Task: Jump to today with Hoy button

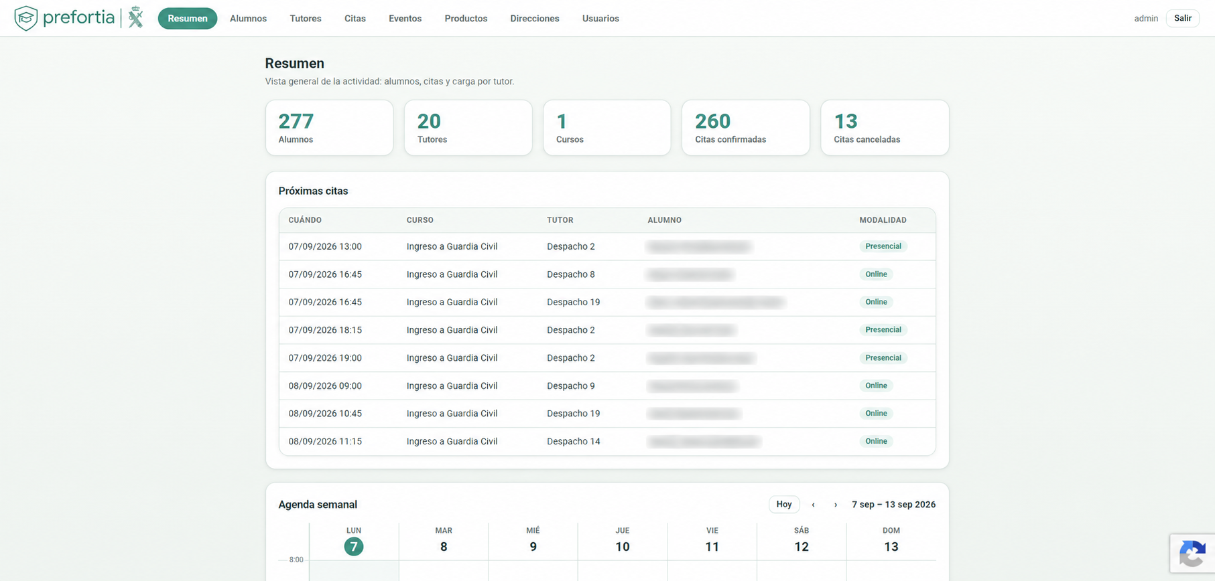Action: click(x=784, y=505)
